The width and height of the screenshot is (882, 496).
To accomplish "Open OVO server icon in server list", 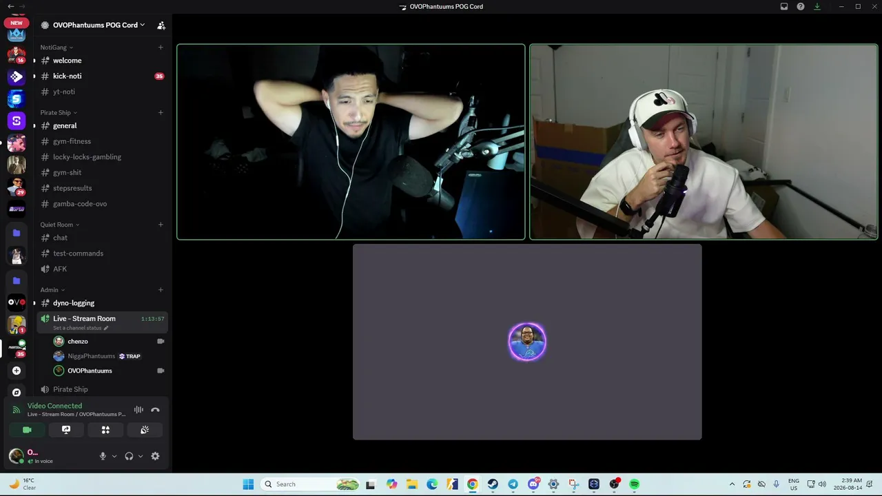I will coord(17,302).
